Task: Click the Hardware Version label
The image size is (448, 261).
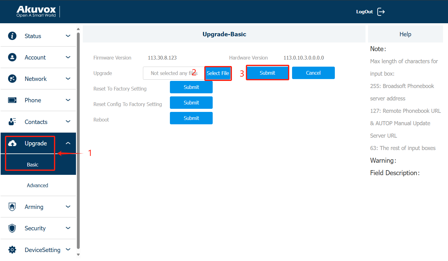Action: coord(248,58)
